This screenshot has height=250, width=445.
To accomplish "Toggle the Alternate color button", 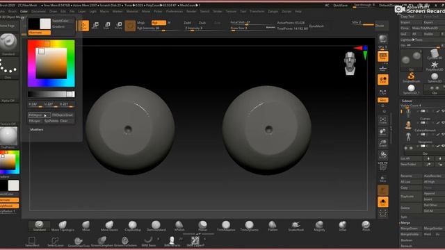I will tap(40, 33).
